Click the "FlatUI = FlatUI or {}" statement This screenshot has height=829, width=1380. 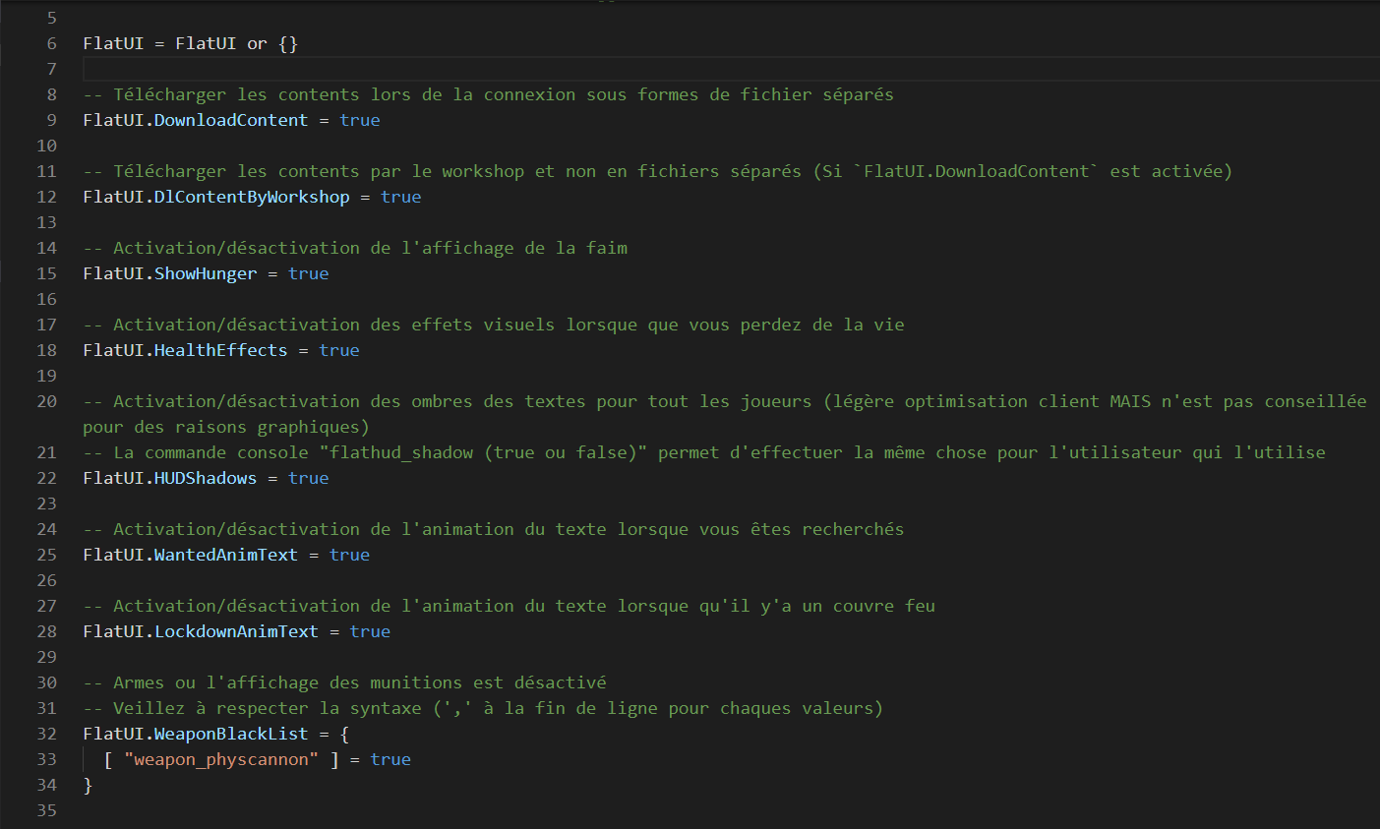tap(191, 43)
